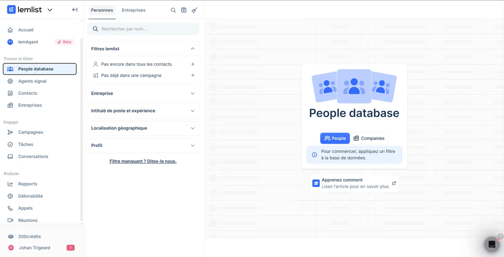Image resolution: width=504 pixels, height=257 pixels.
Task: Expand the Profil filter section
Action: click(143, 145)
